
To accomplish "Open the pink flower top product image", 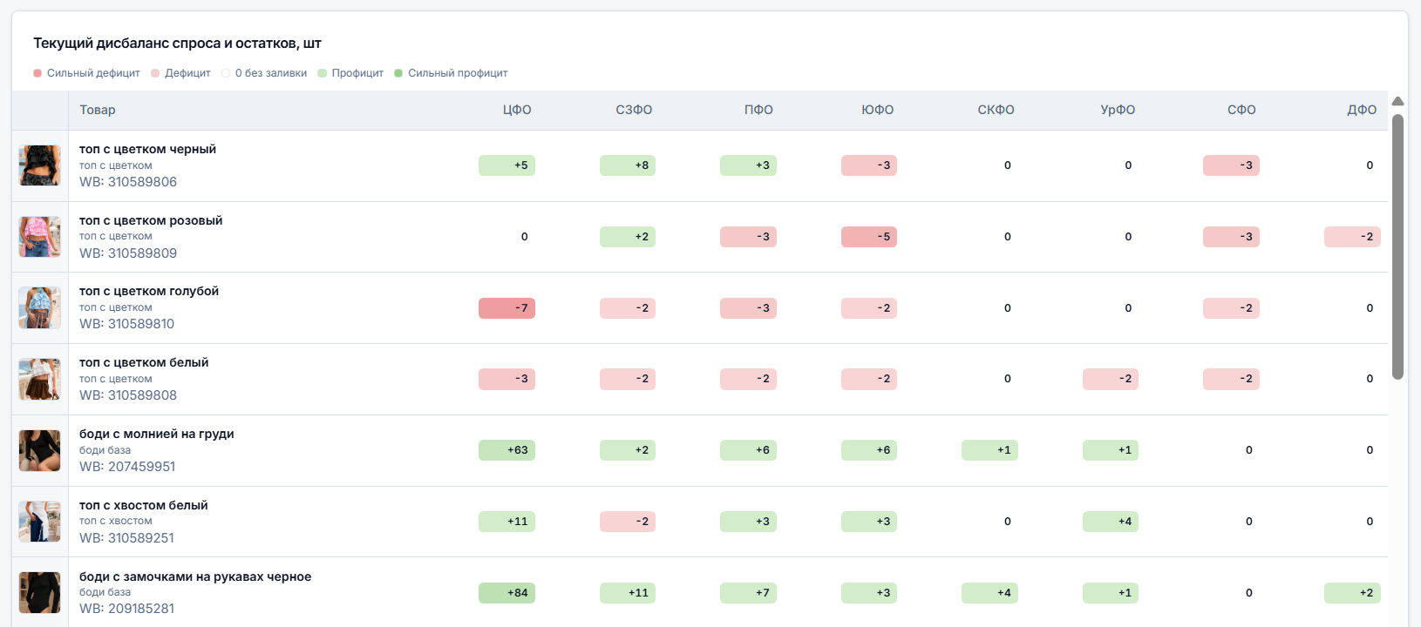I will pyautogui.click(x=40, y=237).
